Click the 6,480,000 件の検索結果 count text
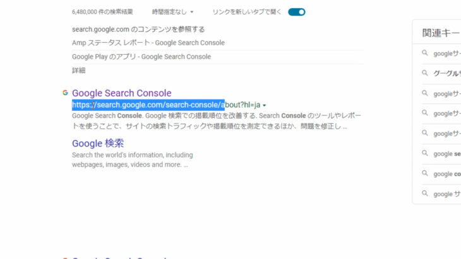This screenshot has width=461, height=259. tap(102, 12)
